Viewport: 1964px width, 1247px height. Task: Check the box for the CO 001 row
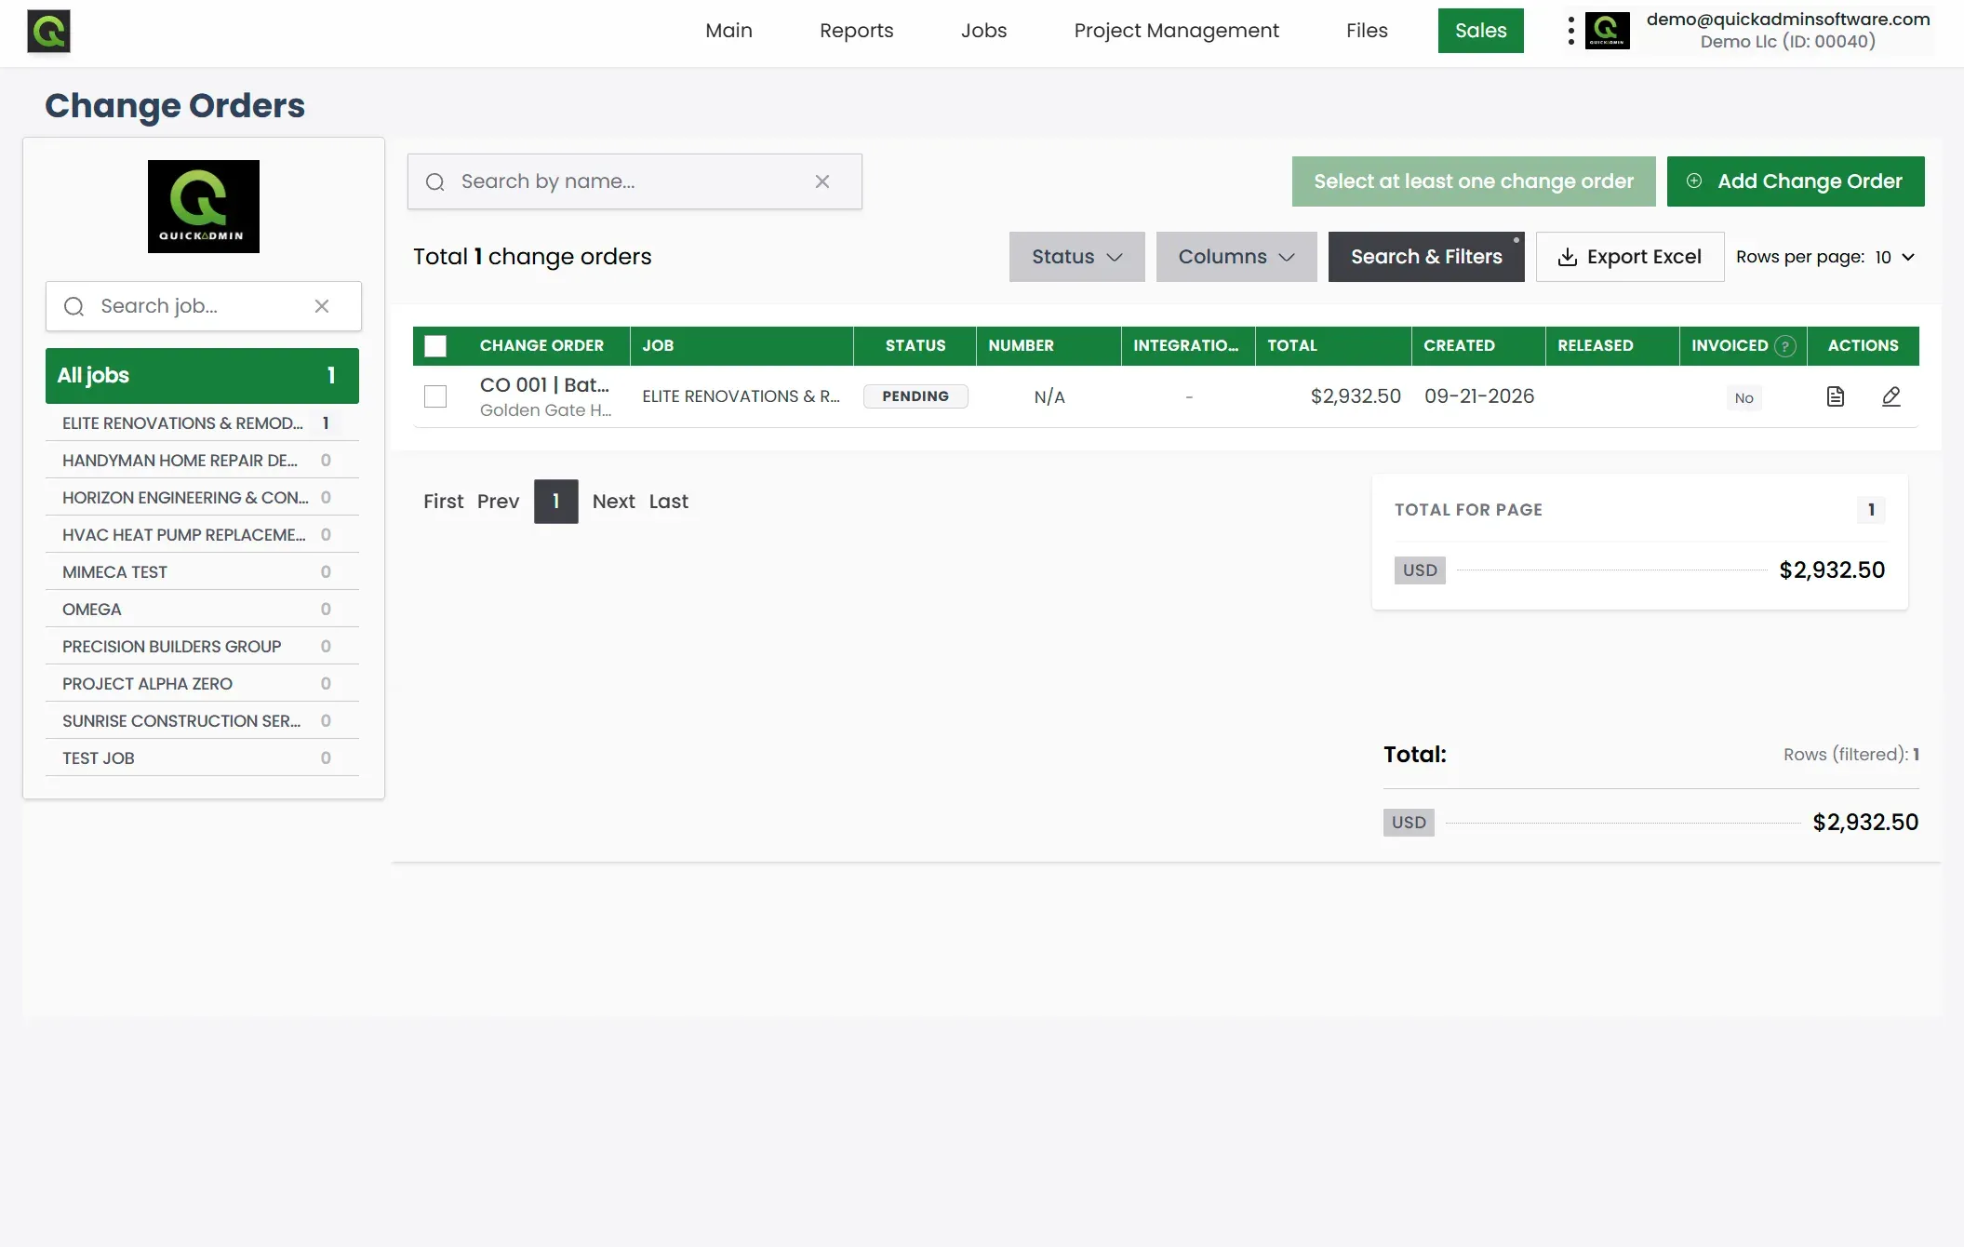tap(435, 396)
